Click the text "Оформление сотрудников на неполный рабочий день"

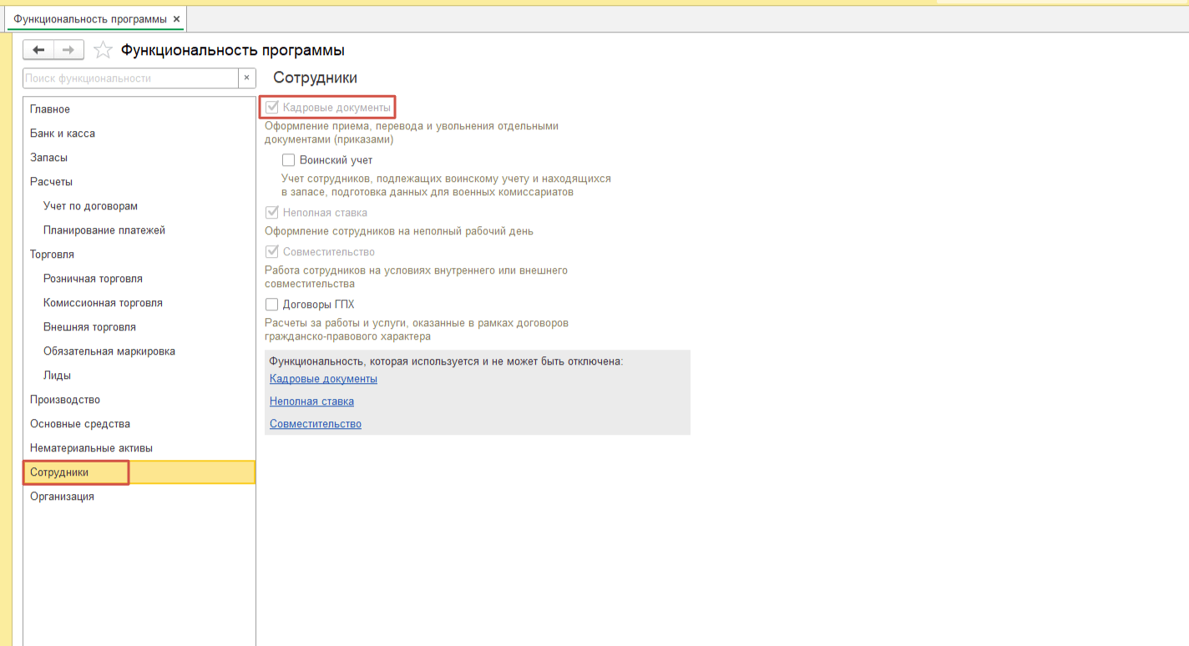coord(399,231)
